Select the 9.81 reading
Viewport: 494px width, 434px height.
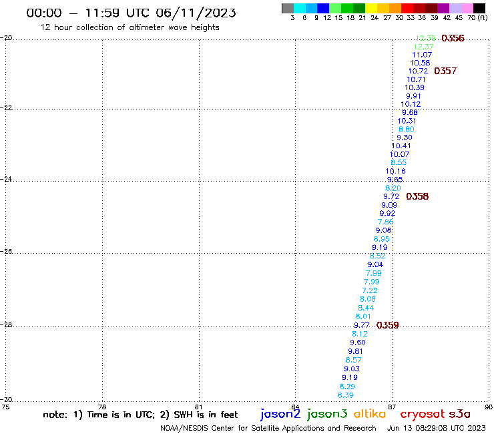point(355,351)
